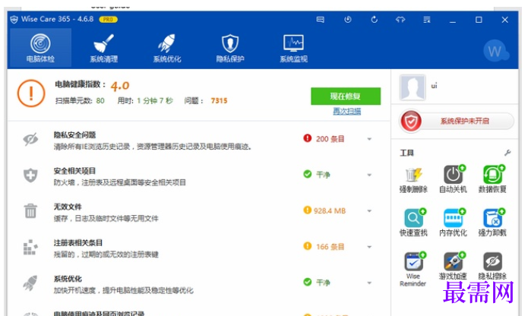This screenshot has width=528, height=316.
Task: Click the crossed-eye 隐私安全问题 icon
Action: pos(30,139)
